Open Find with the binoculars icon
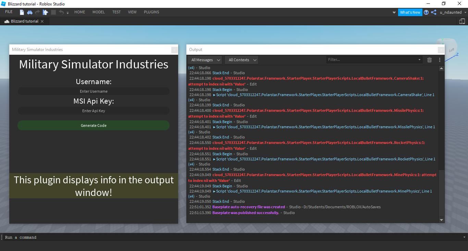 (30, 12)
